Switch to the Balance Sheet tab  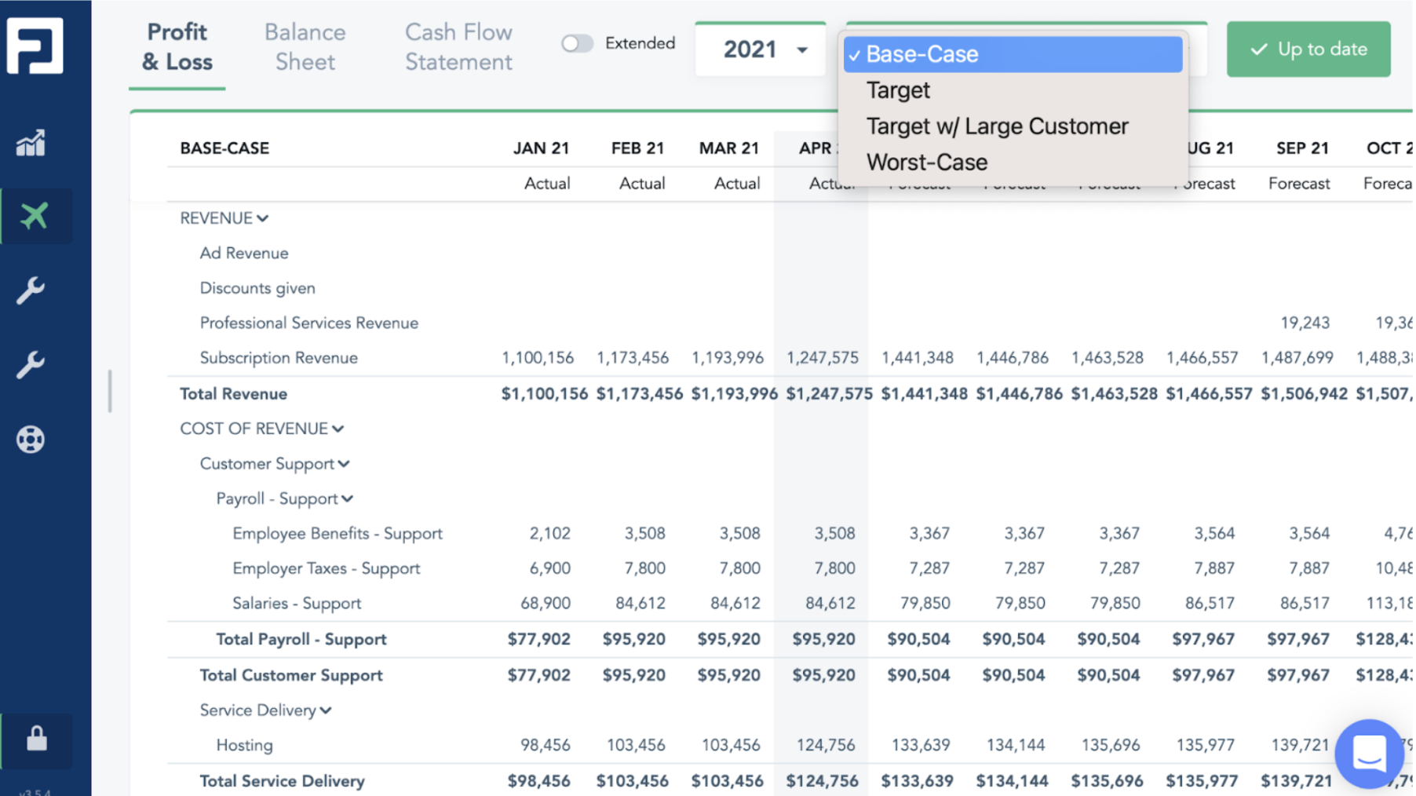pos(305,47)
